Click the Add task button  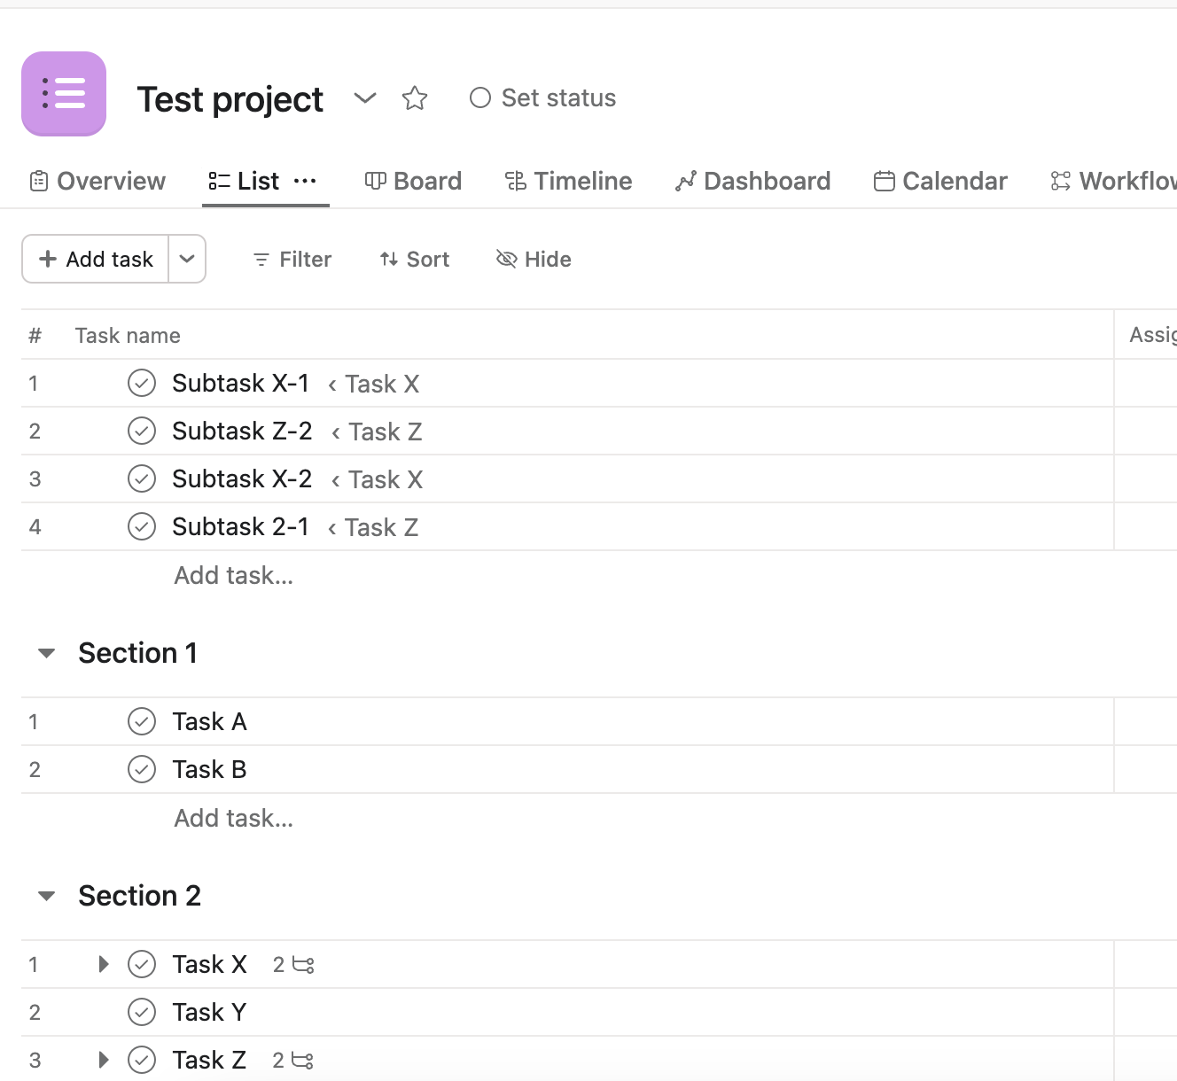coord(97,260)
